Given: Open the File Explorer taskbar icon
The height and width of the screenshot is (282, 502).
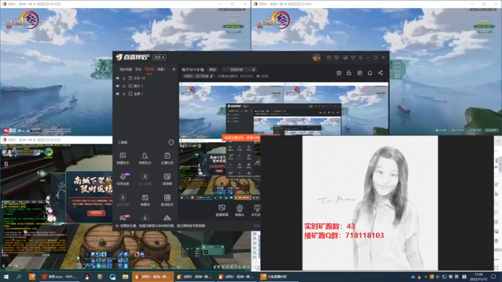Looking at the screenshot, I should point(125,276).
